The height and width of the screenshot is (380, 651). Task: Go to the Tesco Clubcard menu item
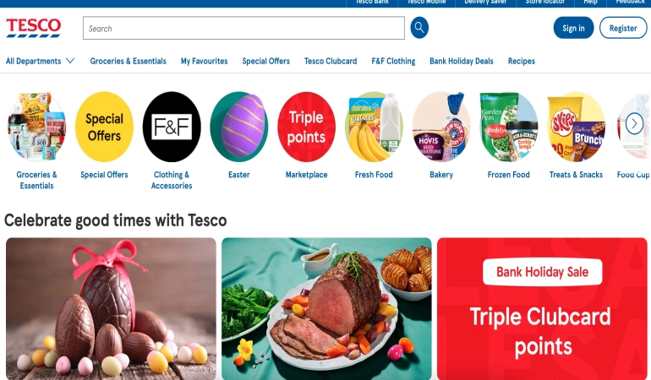pyautogui.click(x=331, y=61)
